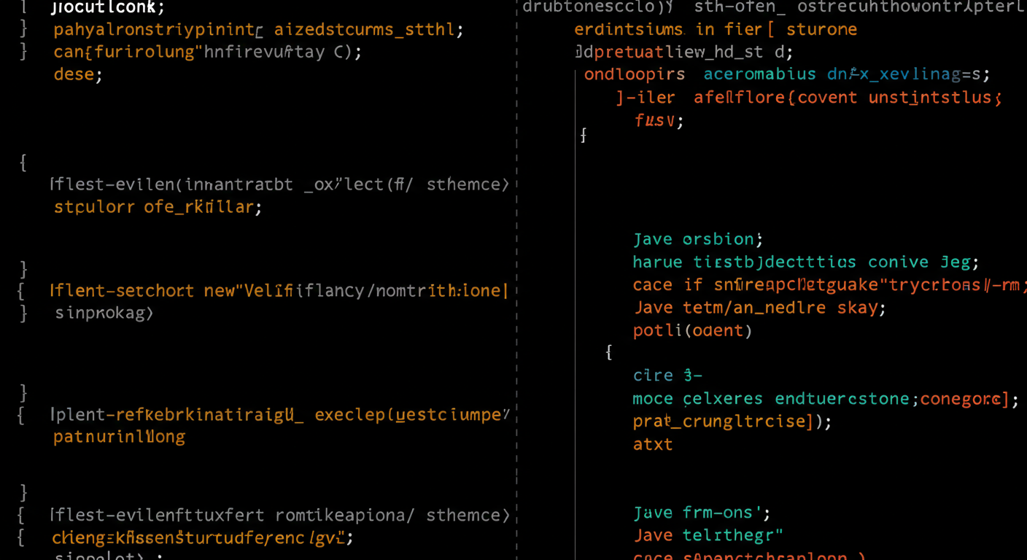Click the 'jiocutlconk;' line in left pane
1027x560 pixels.
[x=108, y=8]
